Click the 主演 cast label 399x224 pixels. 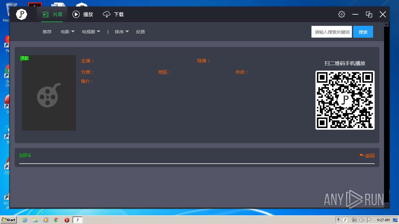pos(88,61)
